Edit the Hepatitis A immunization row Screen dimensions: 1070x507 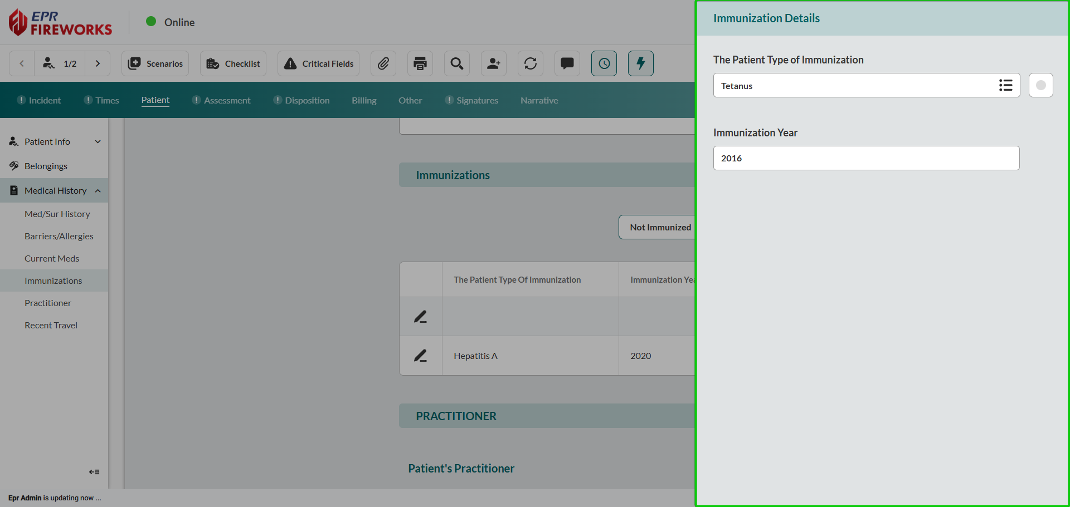point(421,356)
